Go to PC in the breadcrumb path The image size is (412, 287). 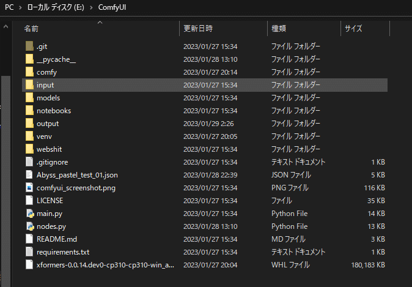(9, 7)
